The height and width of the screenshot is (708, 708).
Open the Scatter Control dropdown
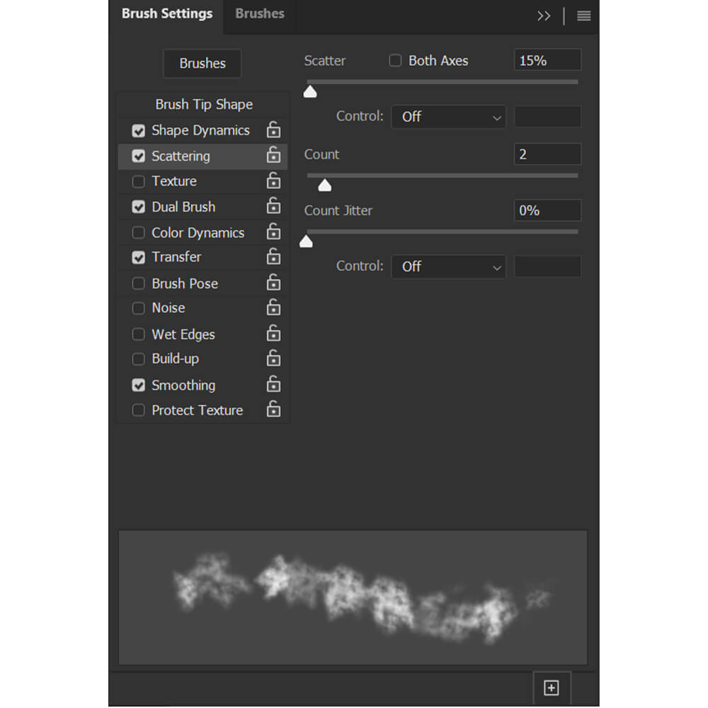click(448, 117)
